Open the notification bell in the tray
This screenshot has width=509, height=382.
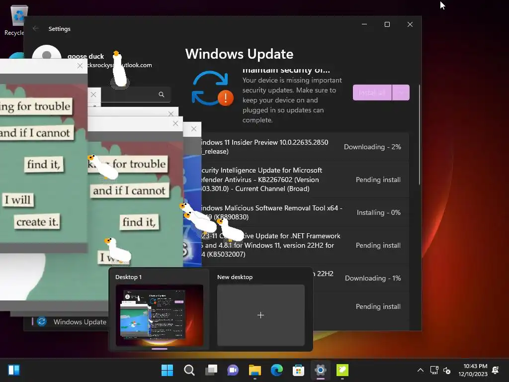tap(496, 370)
